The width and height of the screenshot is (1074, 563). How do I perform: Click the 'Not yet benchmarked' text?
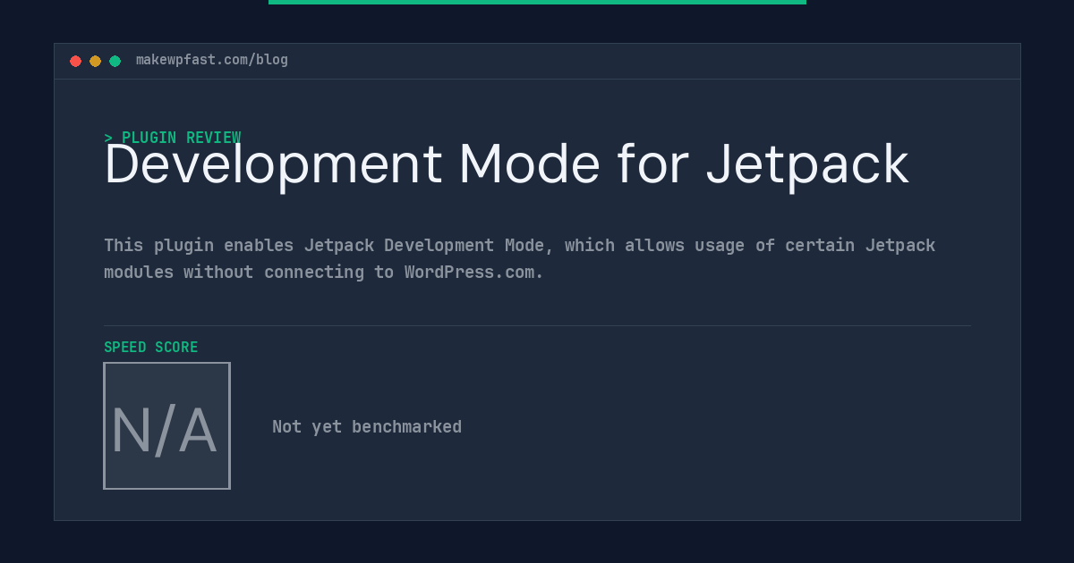point(367,427)
